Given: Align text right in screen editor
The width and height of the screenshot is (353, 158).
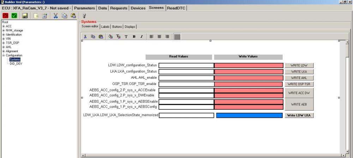Looking at the screenshot, I should 167,36.
